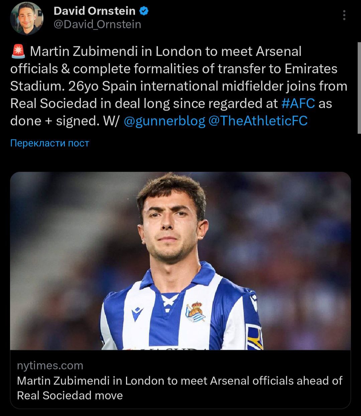Open the David Ornstein display name
Viewport: 361px width, 416px height.
coord(94,11)
